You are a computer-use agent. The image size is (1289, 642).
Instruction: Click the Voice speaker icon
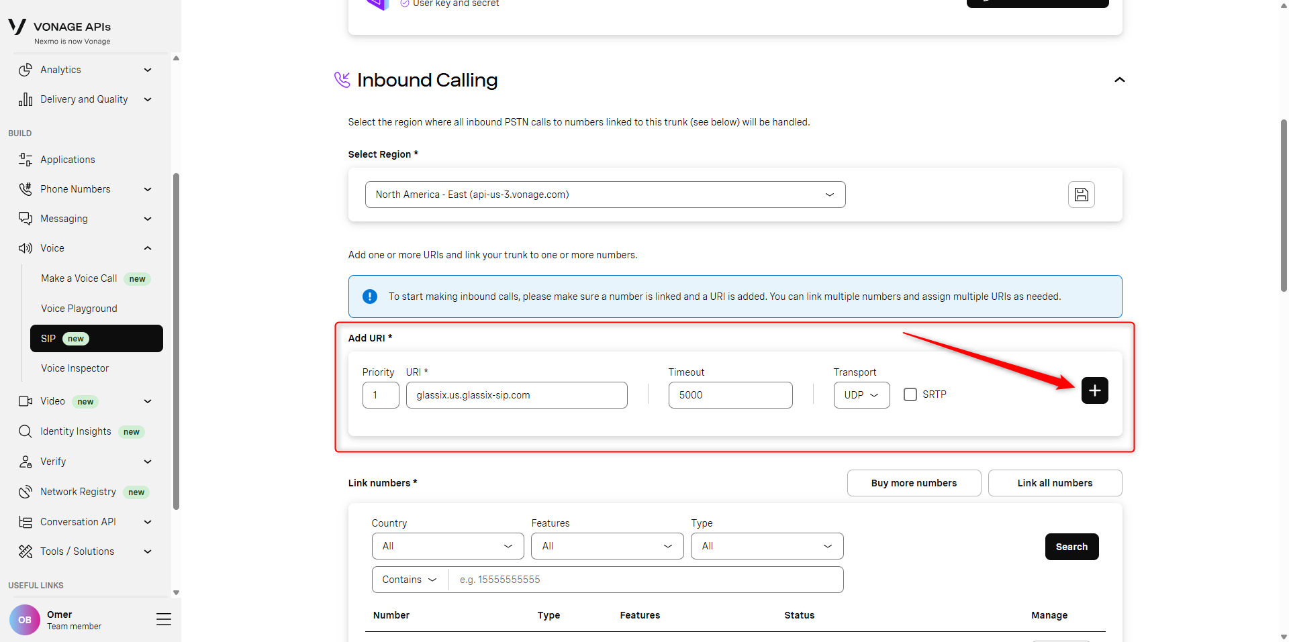(x=26, y=248)
